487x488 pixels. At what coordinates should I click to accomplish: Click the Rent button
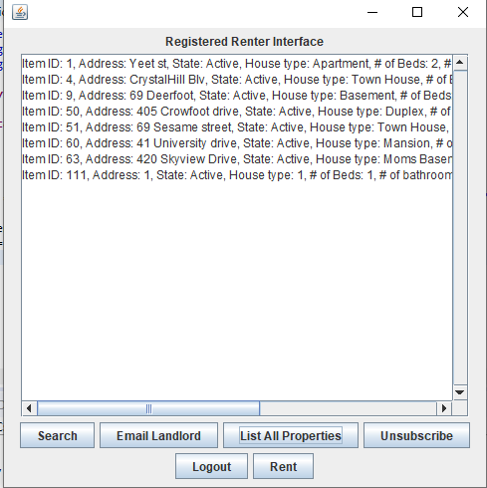[283, 466]
